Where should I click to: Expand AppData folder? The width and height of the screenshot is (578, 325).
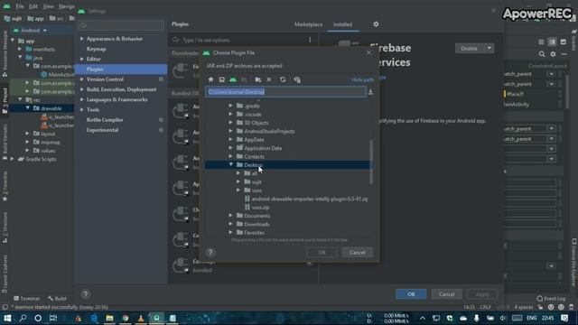pyautogui.click(x=231, y=140)
